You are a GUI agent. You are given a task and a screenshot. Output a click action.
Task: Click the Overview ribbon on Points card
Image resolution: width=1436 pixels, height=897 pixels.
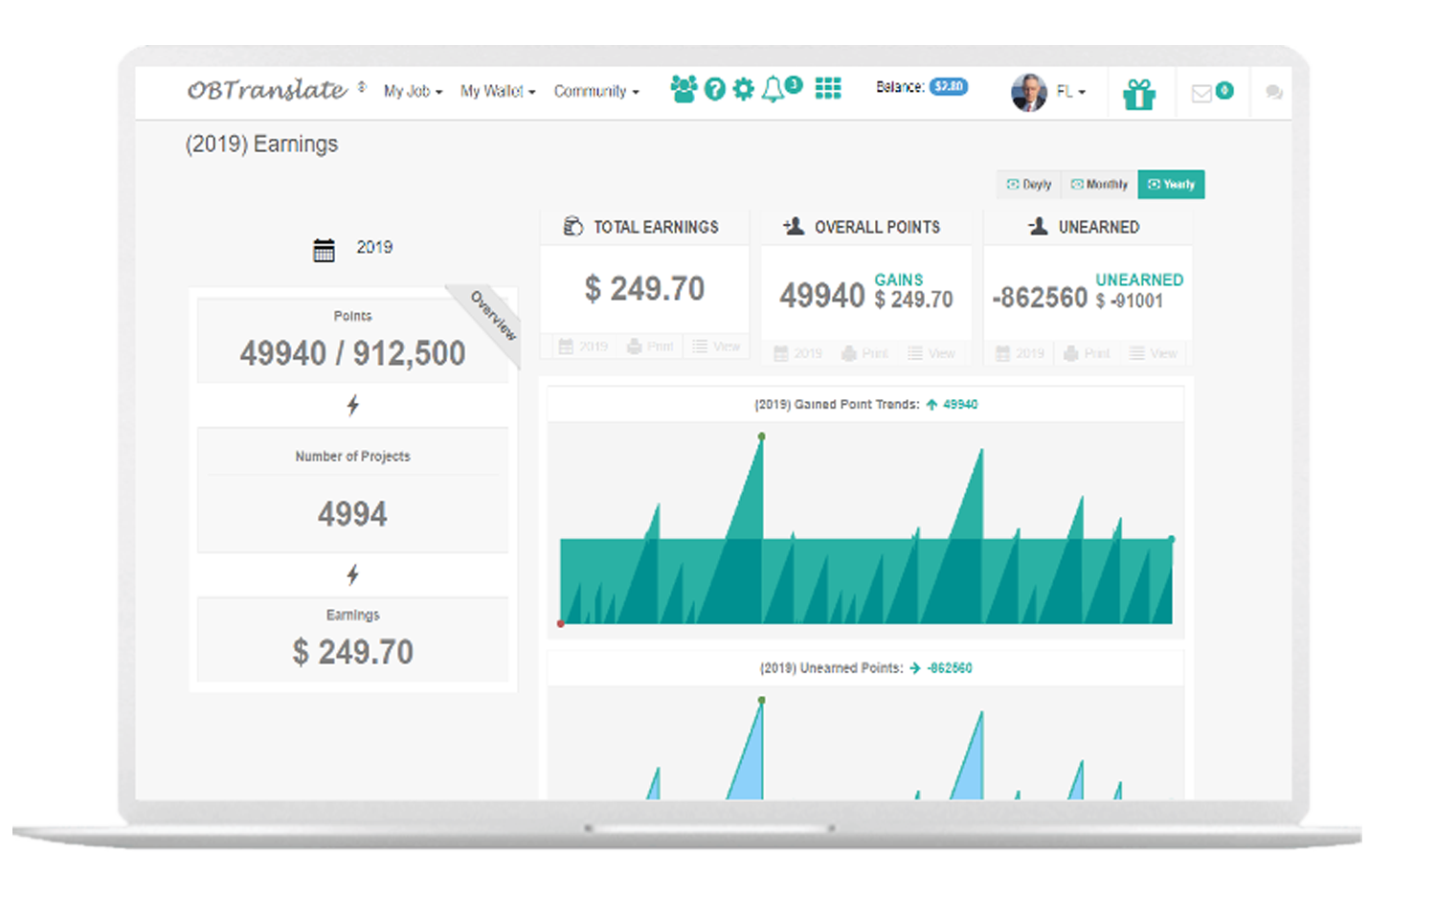pos(493,316)
